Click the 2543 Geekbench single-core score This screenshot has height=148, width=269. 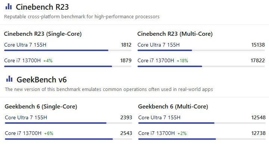[126, 133]
